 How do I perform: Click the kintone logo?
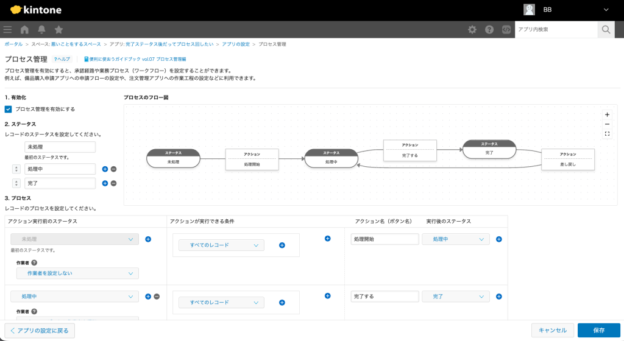[x=36, y=10]
